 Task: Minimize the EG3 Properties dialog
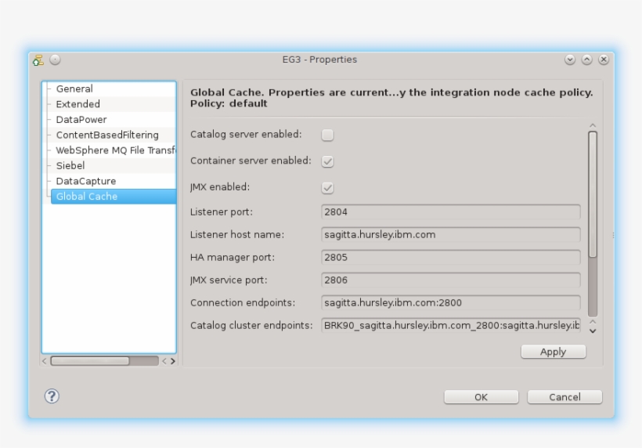tap(569, 60)
